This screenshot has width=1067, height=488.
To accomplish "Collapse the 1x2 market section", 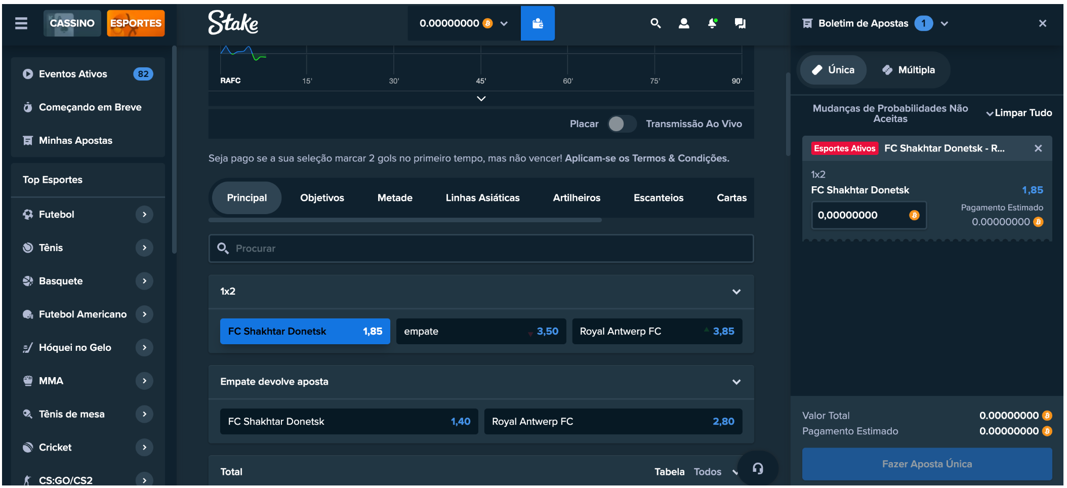I will coord(736,292).
